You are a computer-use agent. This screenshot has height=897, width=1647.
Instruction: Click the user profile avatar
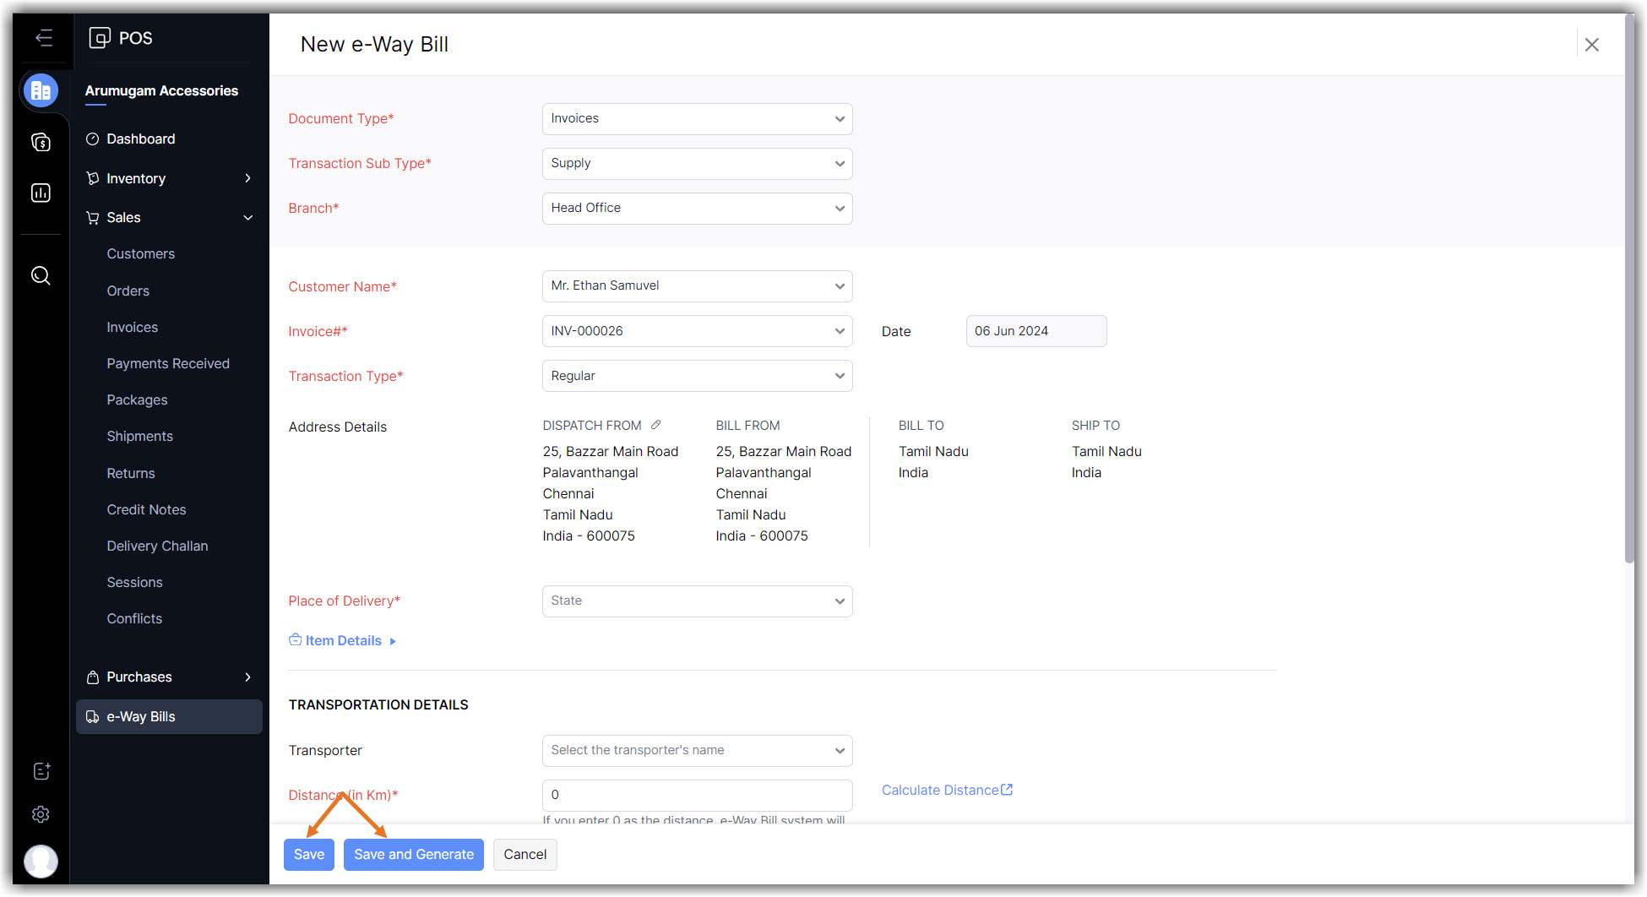[x=41, y=862]
